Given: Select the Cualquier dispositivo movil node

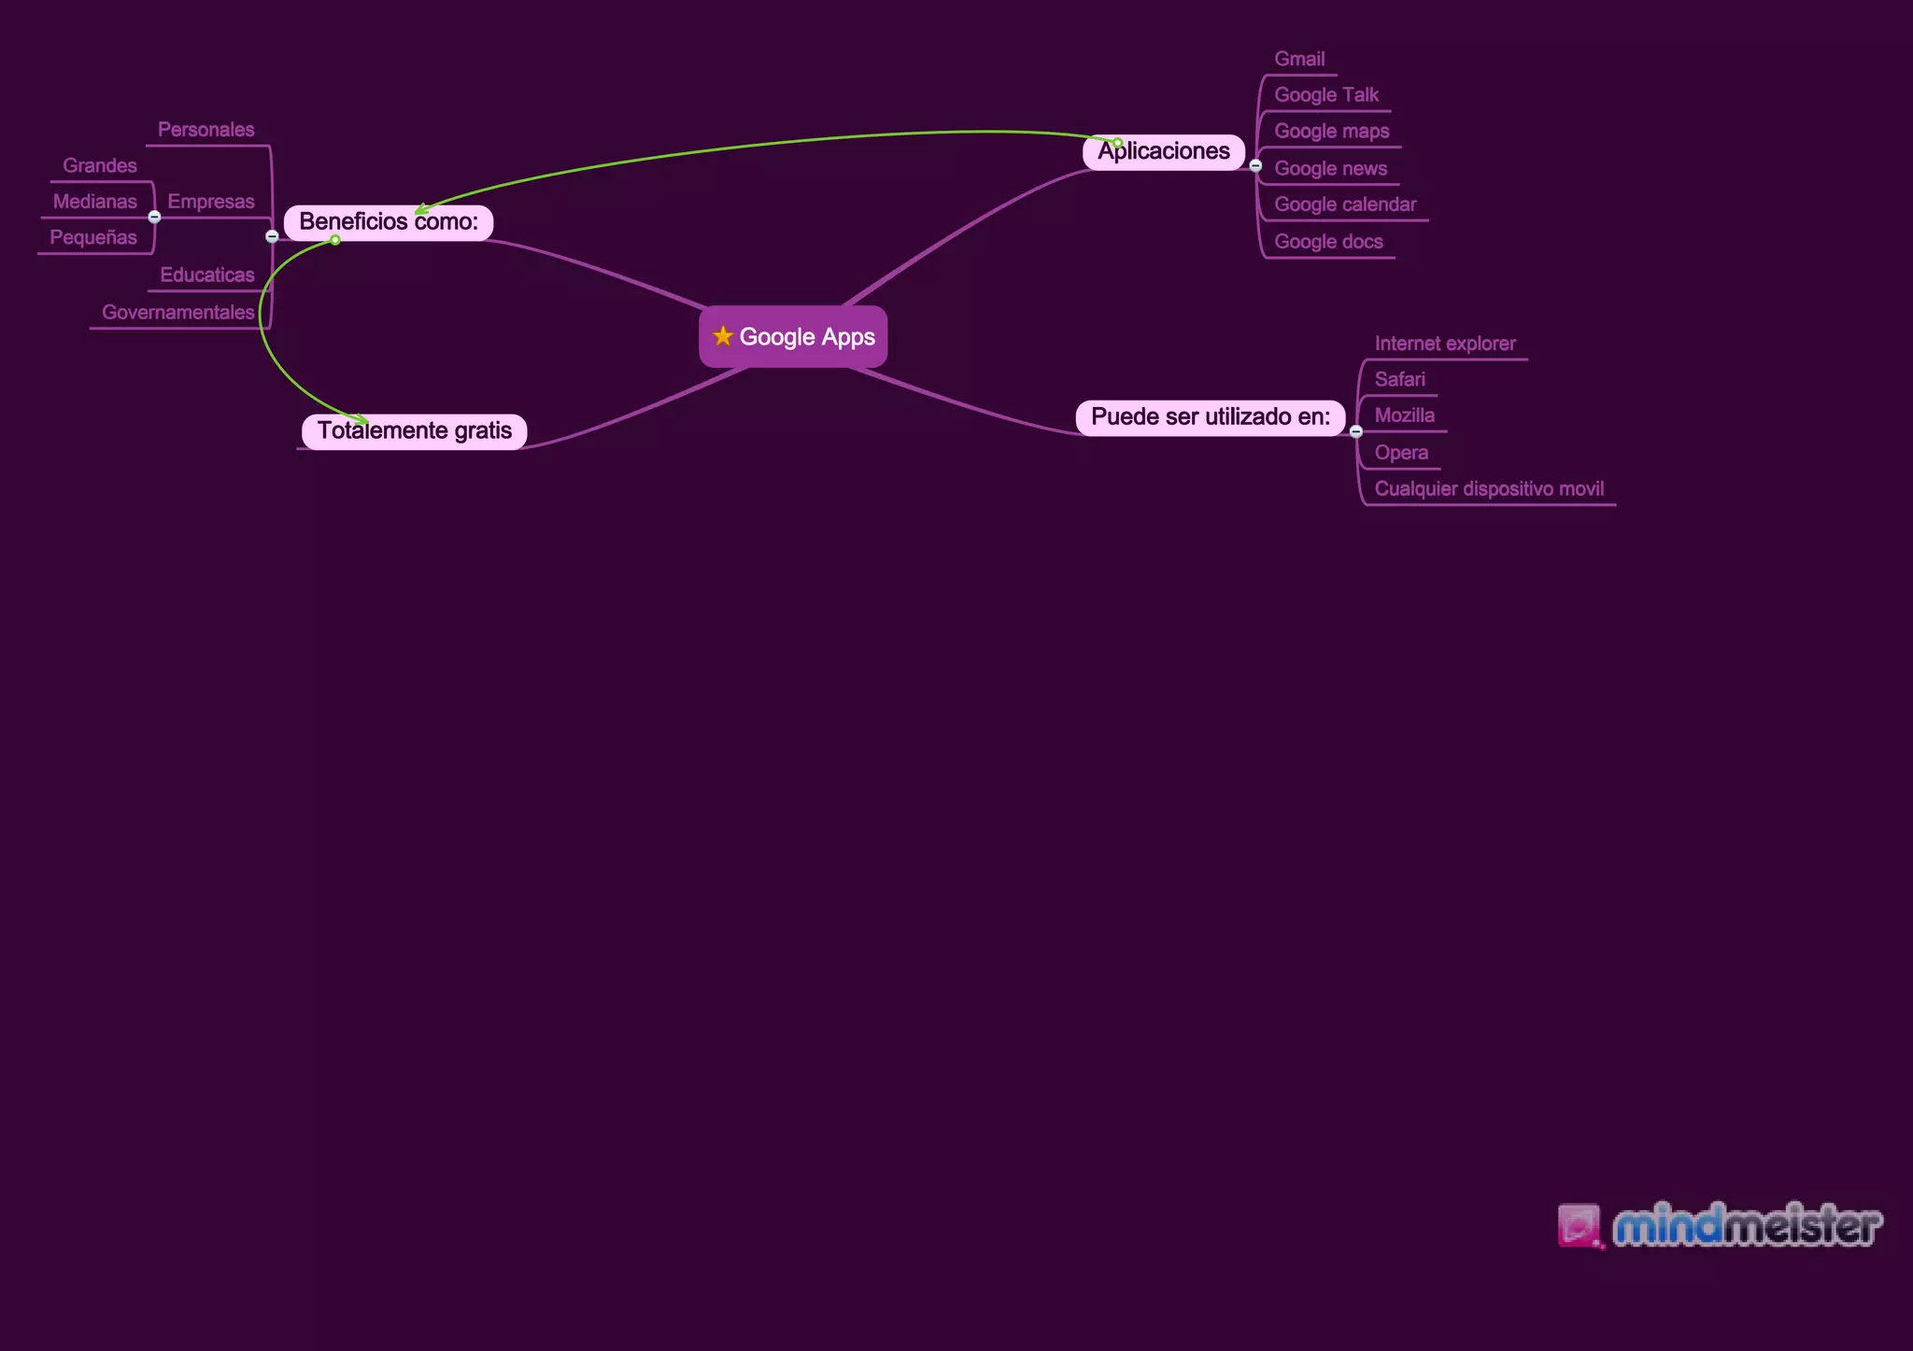Looking at the screenshot, I should click(x=1488, y=489).
